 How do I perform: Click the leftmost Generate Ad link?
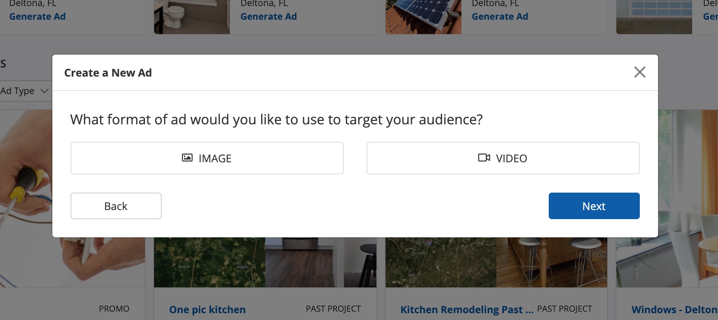[x=37, y=17]
